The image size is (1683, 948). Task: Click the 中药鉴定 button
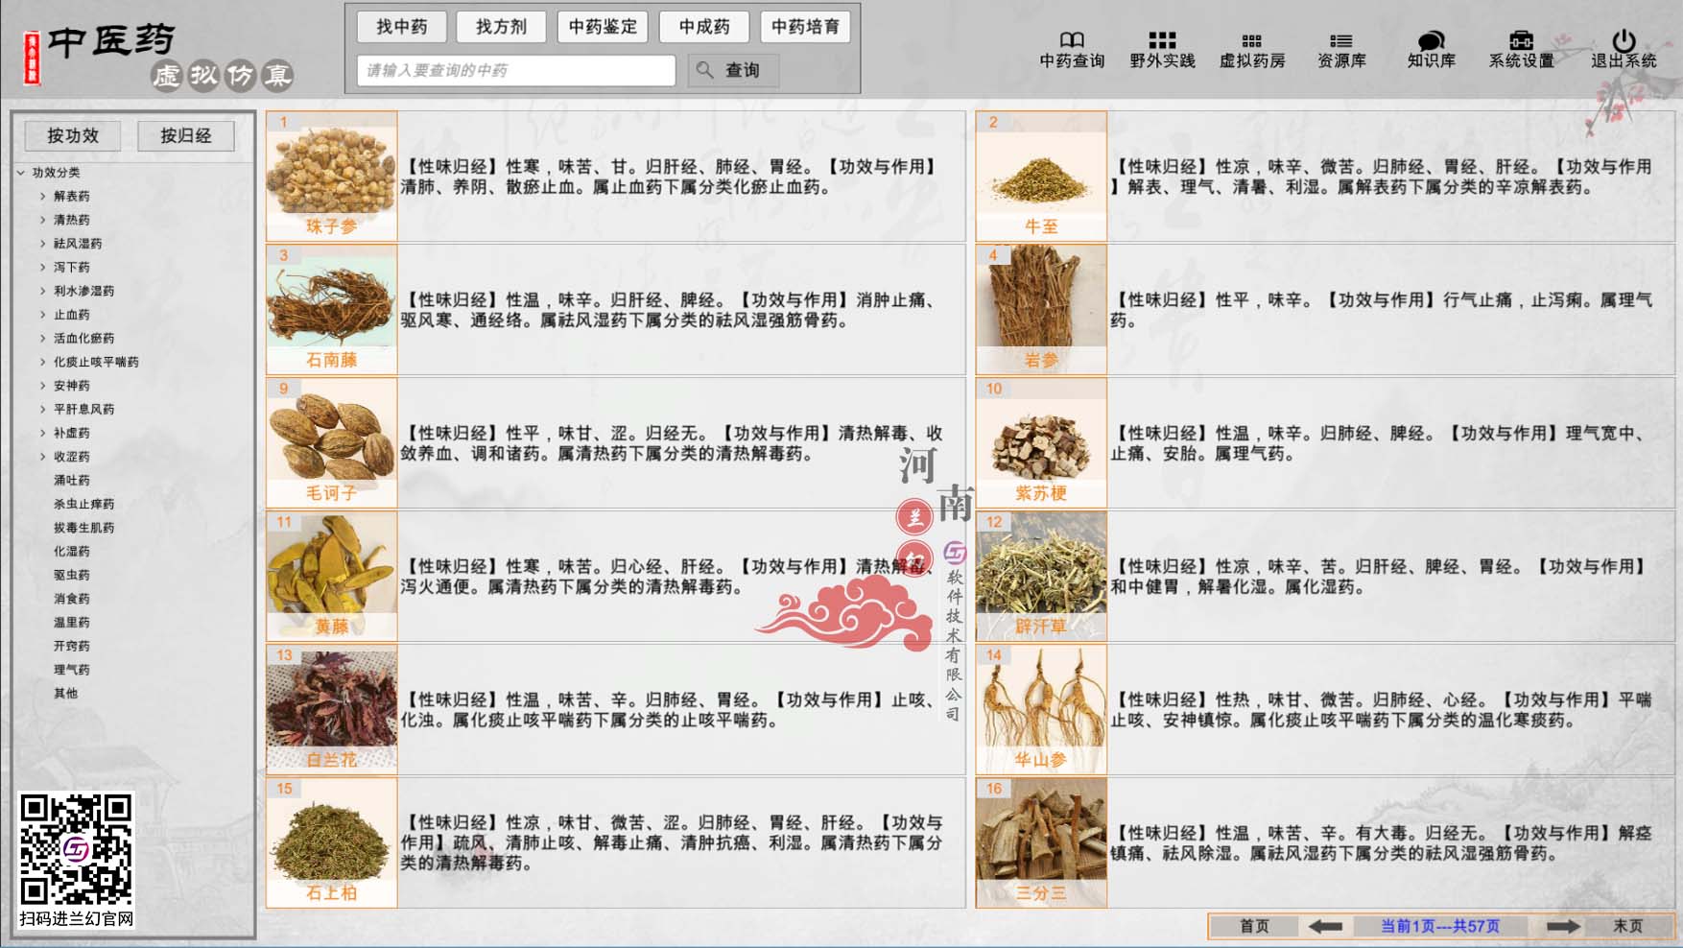[x=604, y=27]
